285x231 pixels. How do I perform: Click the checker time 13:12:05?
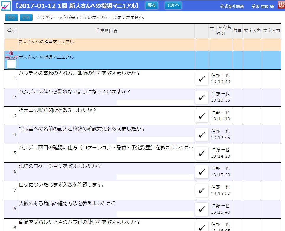tap(220, 138)
